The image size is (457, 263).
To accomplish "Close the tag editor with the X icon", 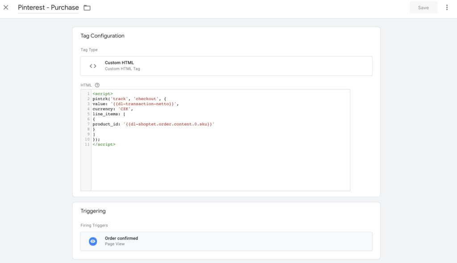I will (6, 8).
